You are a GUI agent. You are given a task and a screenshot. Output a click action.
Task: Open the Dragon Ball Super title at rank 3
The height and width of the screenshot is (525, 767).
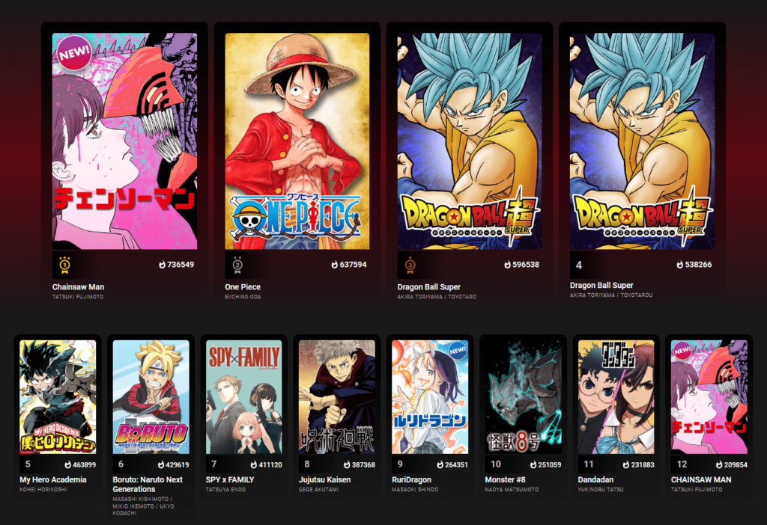point(429,287)
